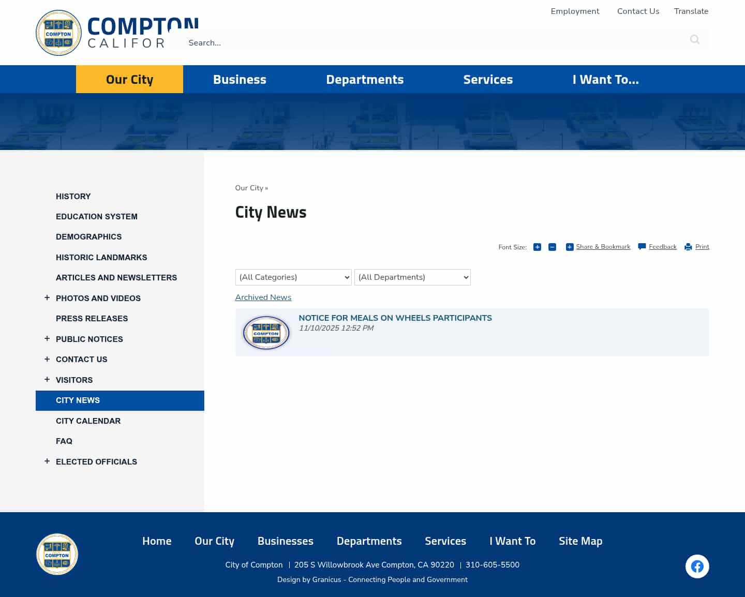Increase font size with the plus icon

click(537, 247)
